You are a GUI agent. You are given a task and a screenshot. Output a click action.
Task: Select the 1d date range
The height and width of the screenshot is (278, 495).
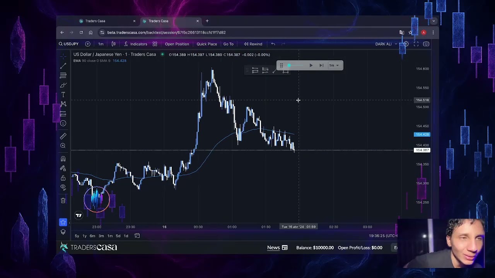coord(126,236)
